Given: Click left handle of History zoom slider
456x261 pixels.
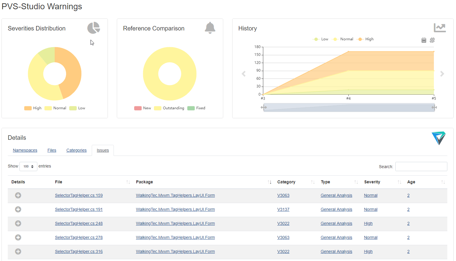Looking at the screenshot, I should pos(264,107).
